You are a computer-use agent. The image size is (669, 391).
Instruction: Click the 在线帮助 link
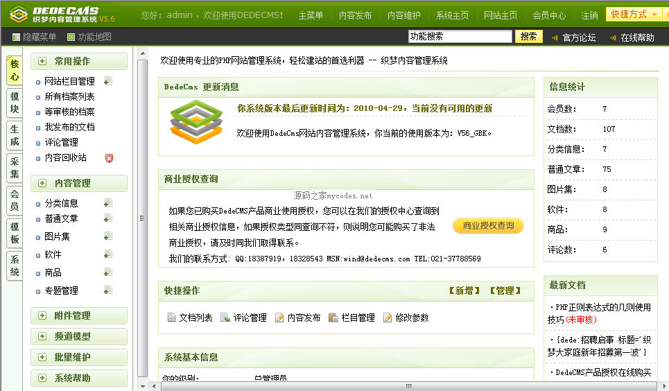(x=637, y=37)
